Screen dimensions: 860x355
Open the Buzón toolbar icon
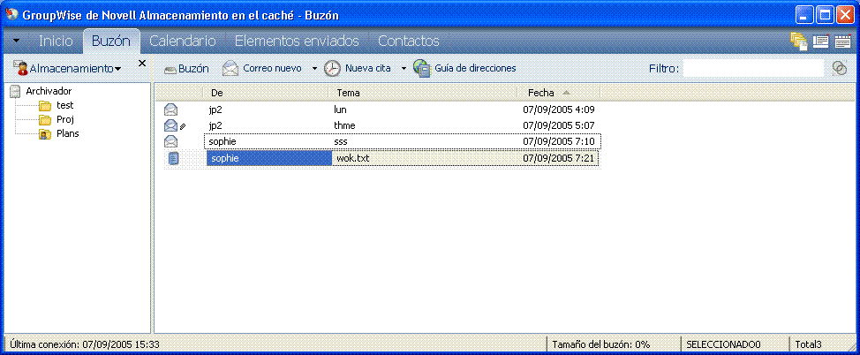point(170,69)
